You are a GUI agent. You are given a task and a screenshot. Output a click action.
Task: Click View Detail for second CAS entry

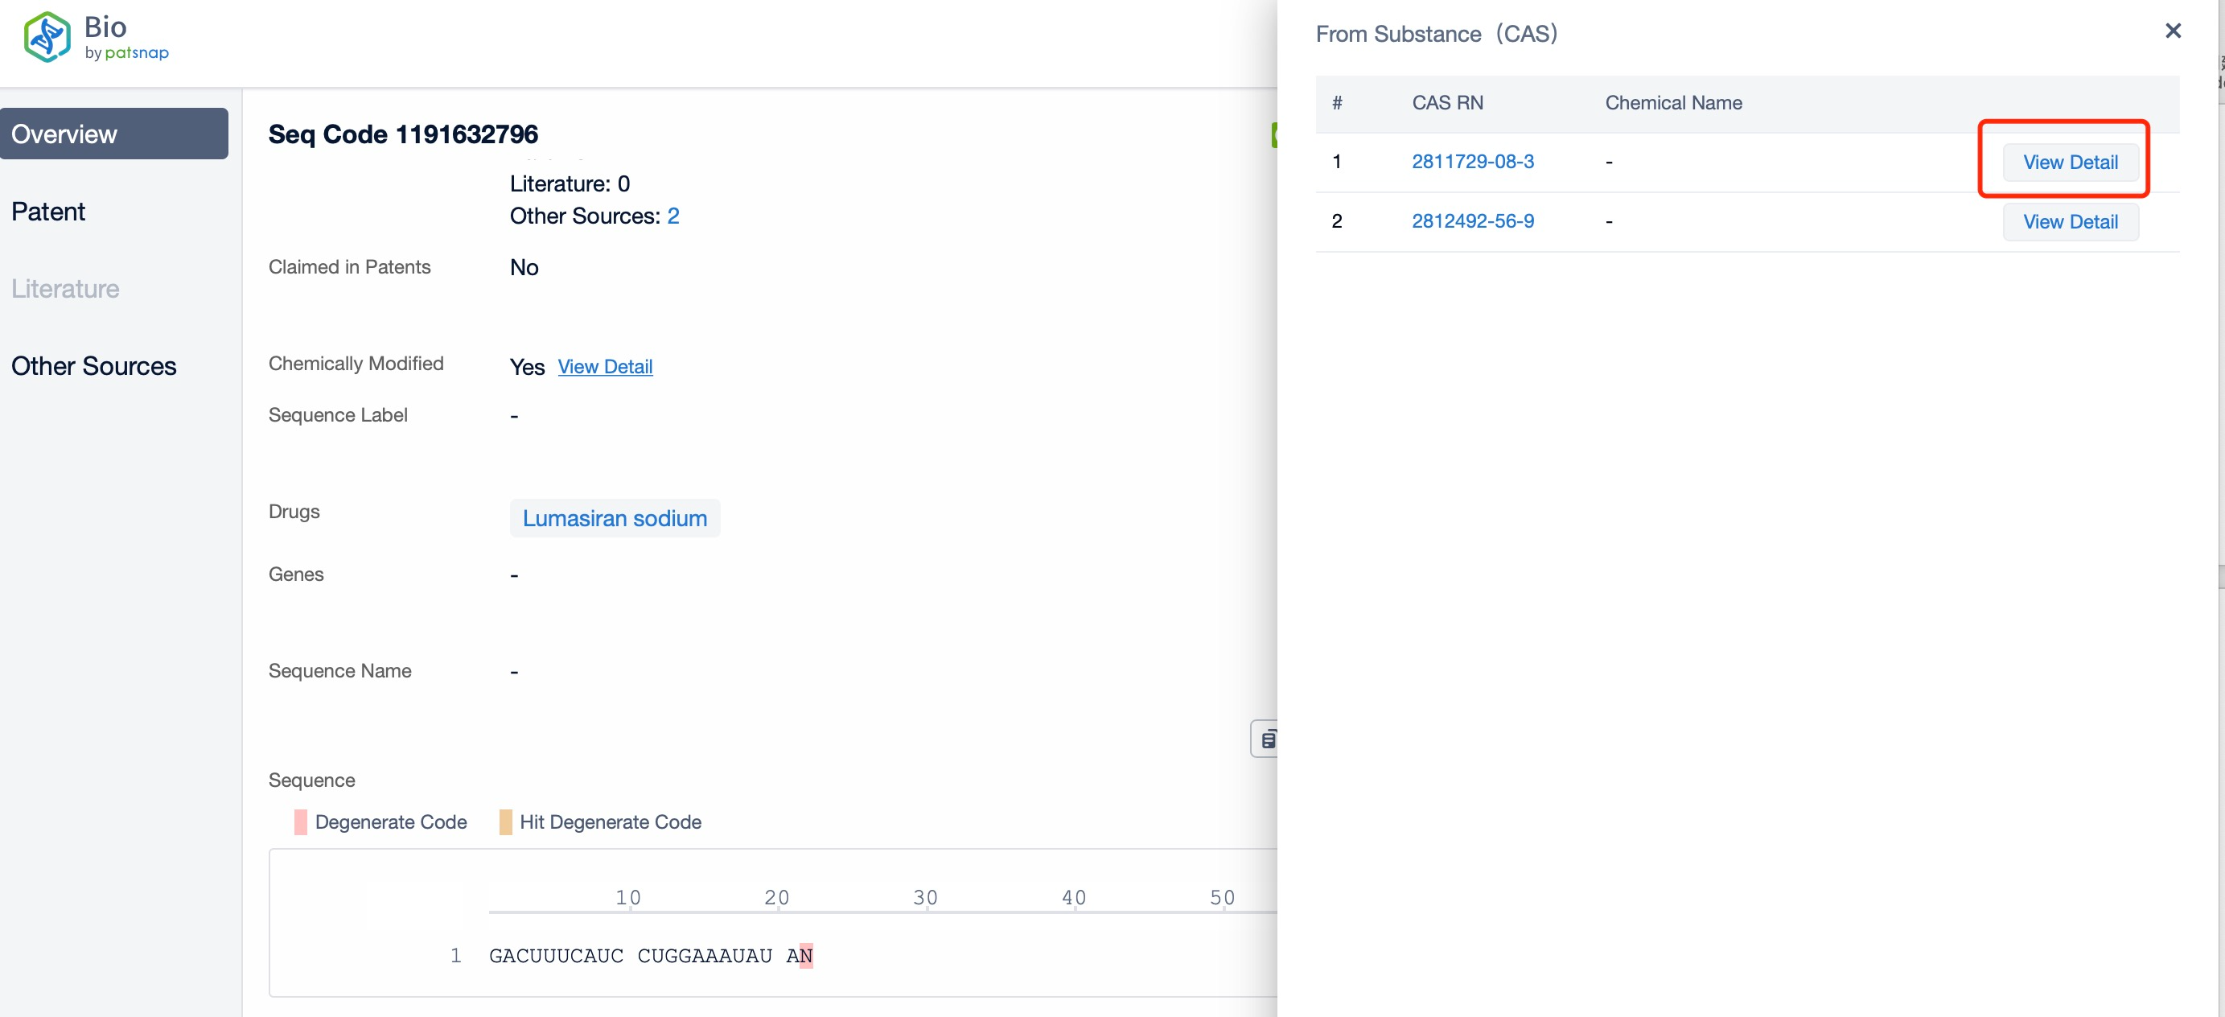[x=2069, y=221]
